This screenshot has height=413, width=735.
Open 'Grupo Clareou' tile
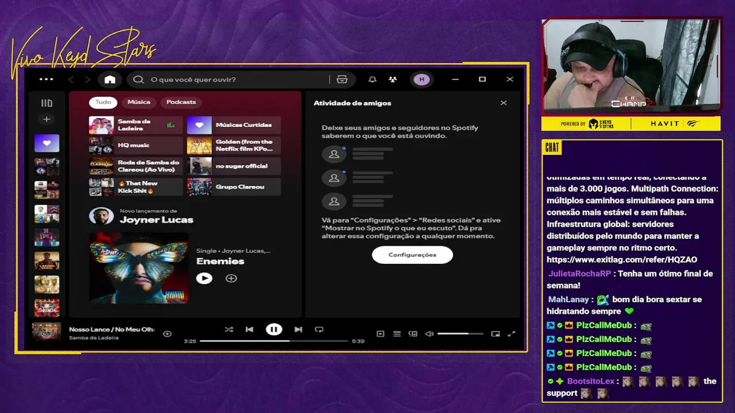[x=234, y=187]
